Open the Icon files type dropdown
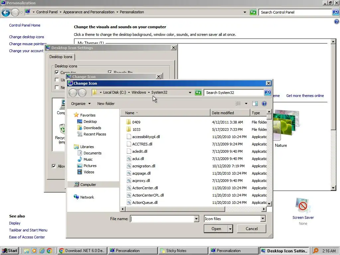This screenshot has height=255, width=340. click(263, 218)
